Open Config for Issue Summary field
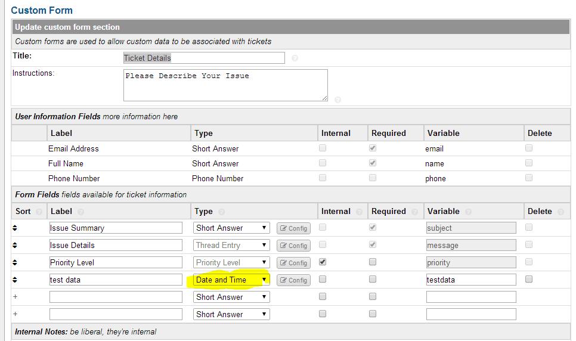The width and height of the screenshot is (576, 341). pyautogui.click(x=293, y=228)
